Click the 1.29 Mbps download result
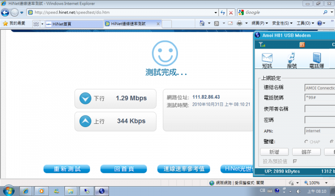335x196 pixels. click(131, 98)
